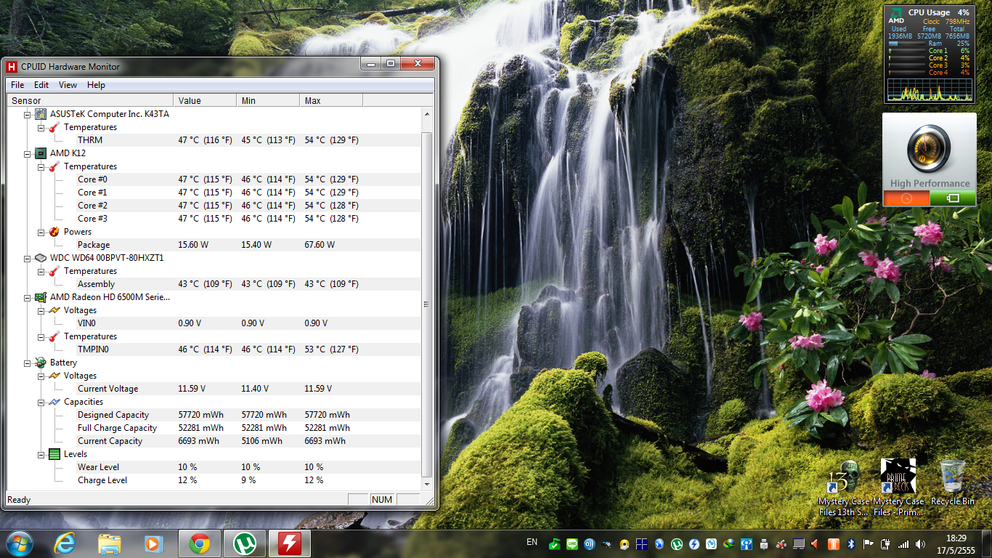The height and width of the screenshot is (558, 992).
Task: Open the File menu
Action: (17, 85)
